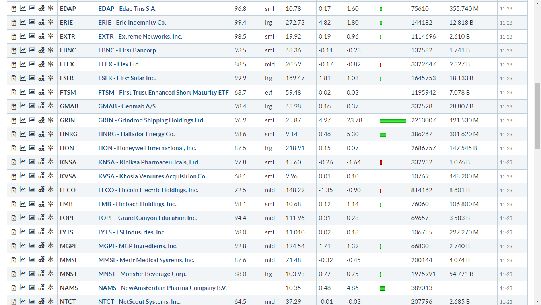Open the line chart icon for MNST
This screenshot has height=305, width=541.
click(x=23, y=274)
